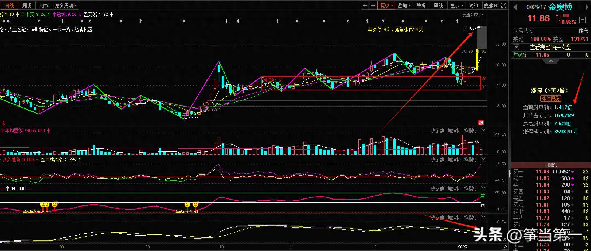Close the volume indicator panel
This screenshot has height=251, width=591.
483,131
